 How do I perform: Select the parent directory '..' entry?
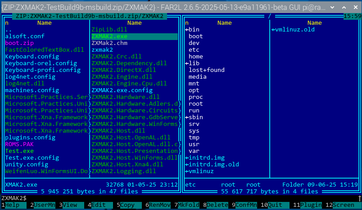[x=8, y=30]
